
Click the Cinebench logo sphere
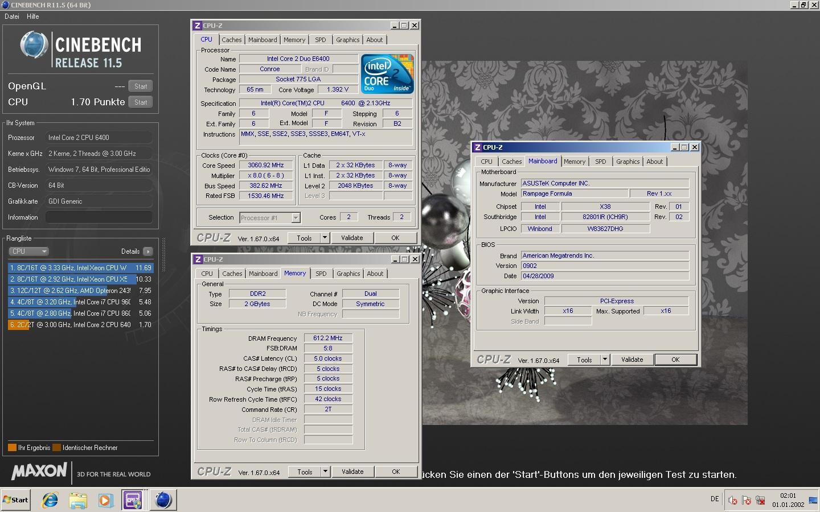point(34,45)
